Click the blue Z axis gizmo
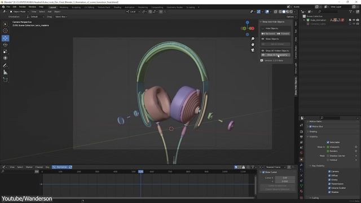 tap(247, 23)
